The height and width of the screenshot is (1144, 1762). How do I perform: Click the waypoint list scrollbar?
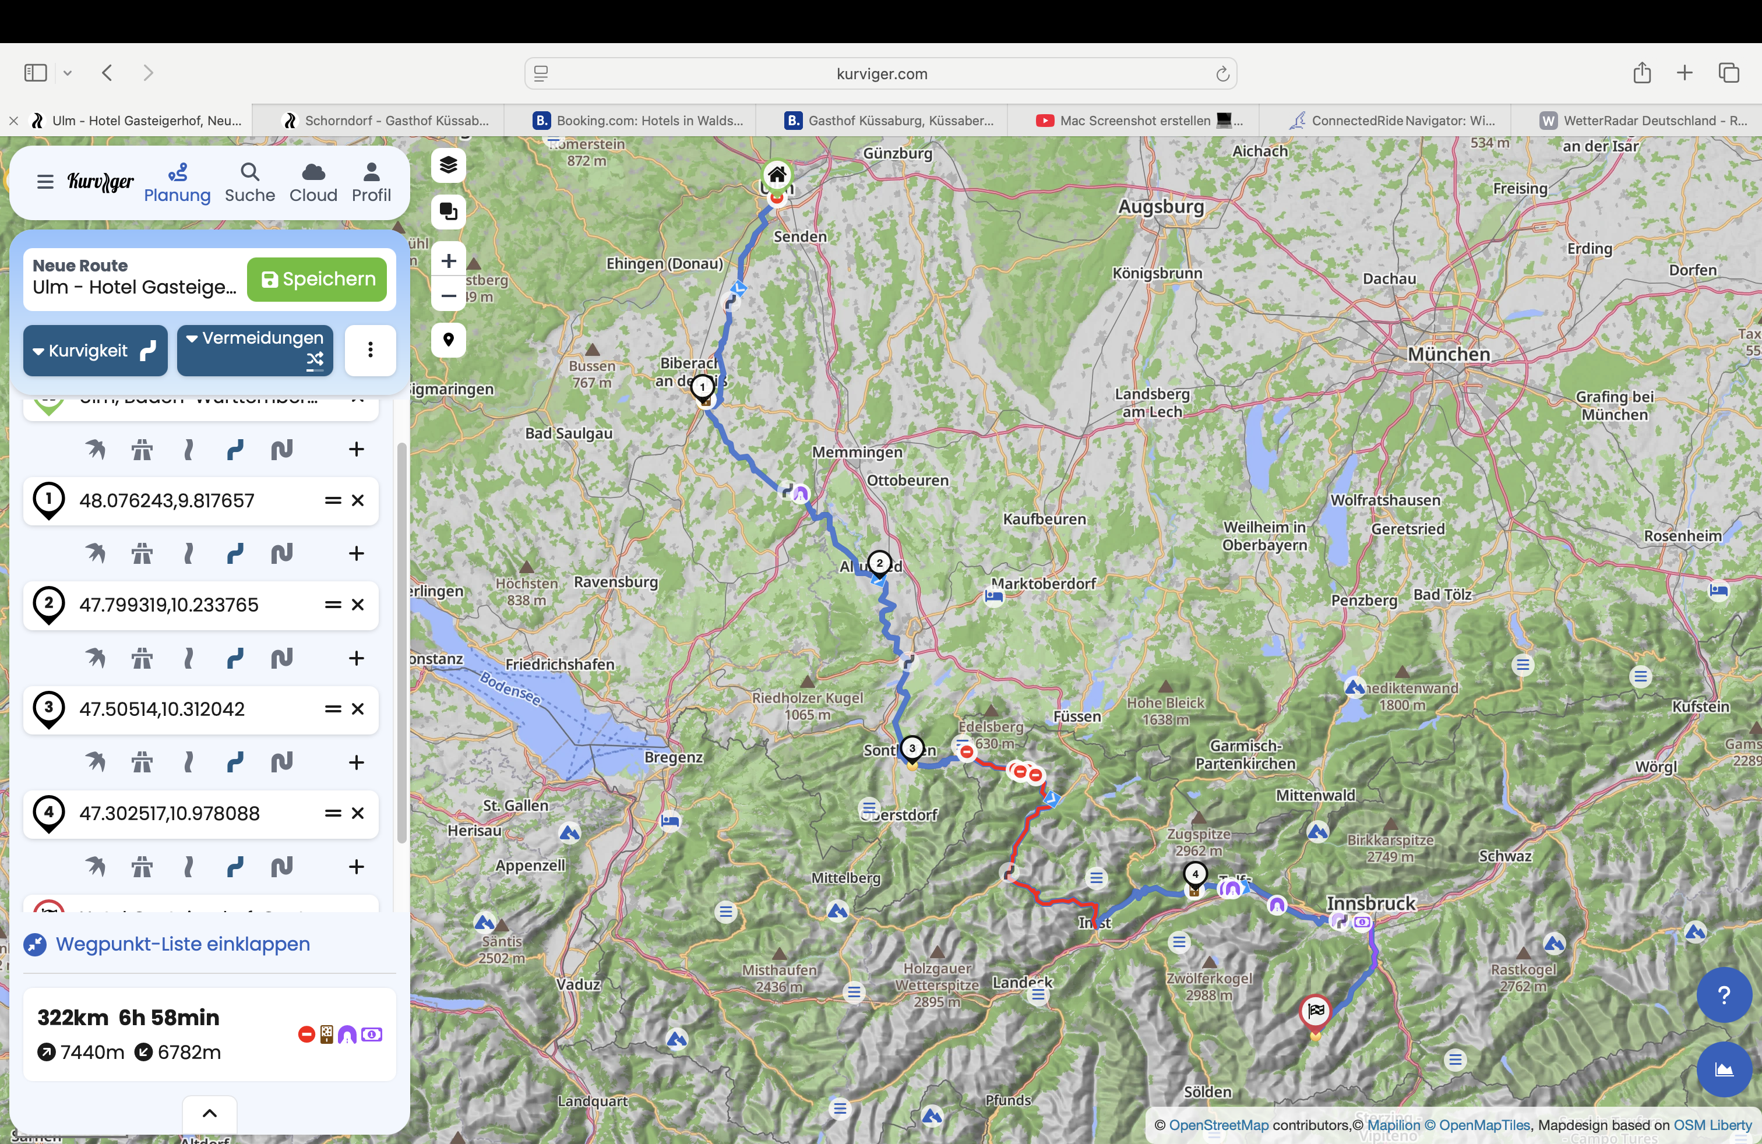pyautogui.click(x=402, y=642)
